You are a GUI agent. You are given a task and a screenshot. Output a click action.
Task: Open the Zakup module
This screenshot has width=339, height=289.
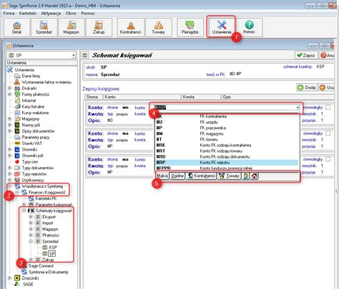99,27
